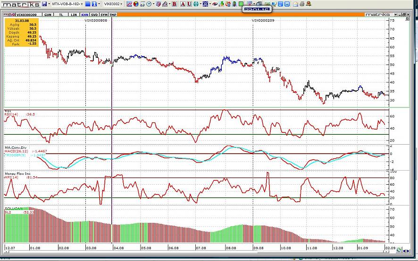The height and width of the screenshot is (261, 418).
Task: Toggle the TL currency button
Action: coord(61,15)
